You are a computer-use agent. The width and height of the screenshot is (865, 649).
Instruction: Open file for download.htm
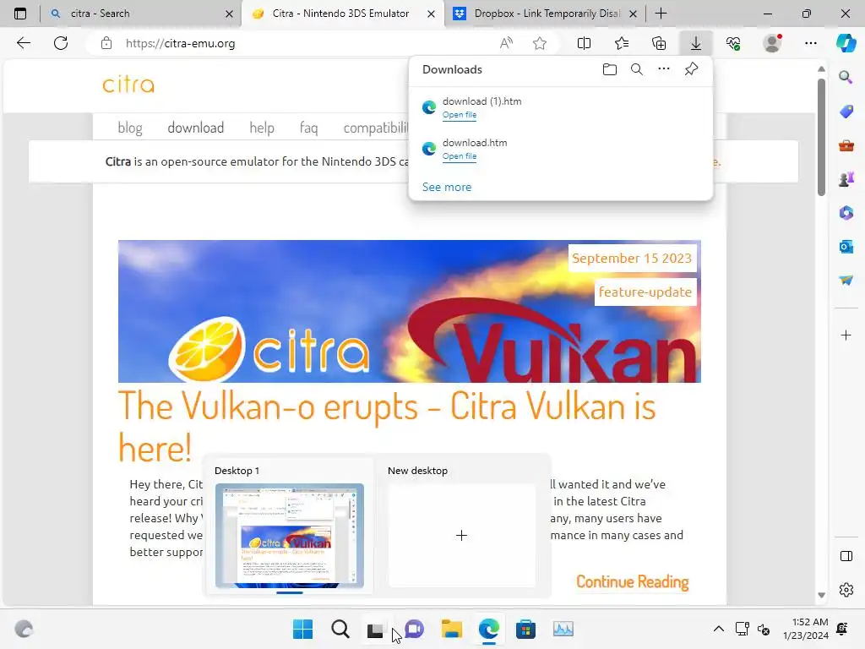click(x=459, y=156)
